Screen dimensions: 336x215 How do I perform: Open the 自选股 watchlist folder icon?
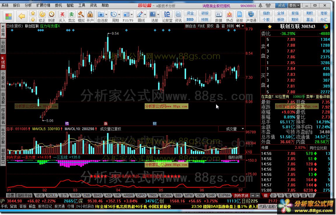click(101, 15)
